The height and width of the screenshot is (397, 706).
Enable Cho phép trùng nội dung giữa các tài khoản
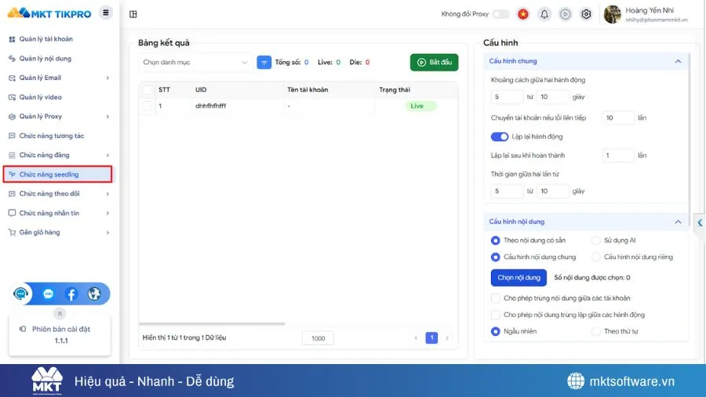495,298
